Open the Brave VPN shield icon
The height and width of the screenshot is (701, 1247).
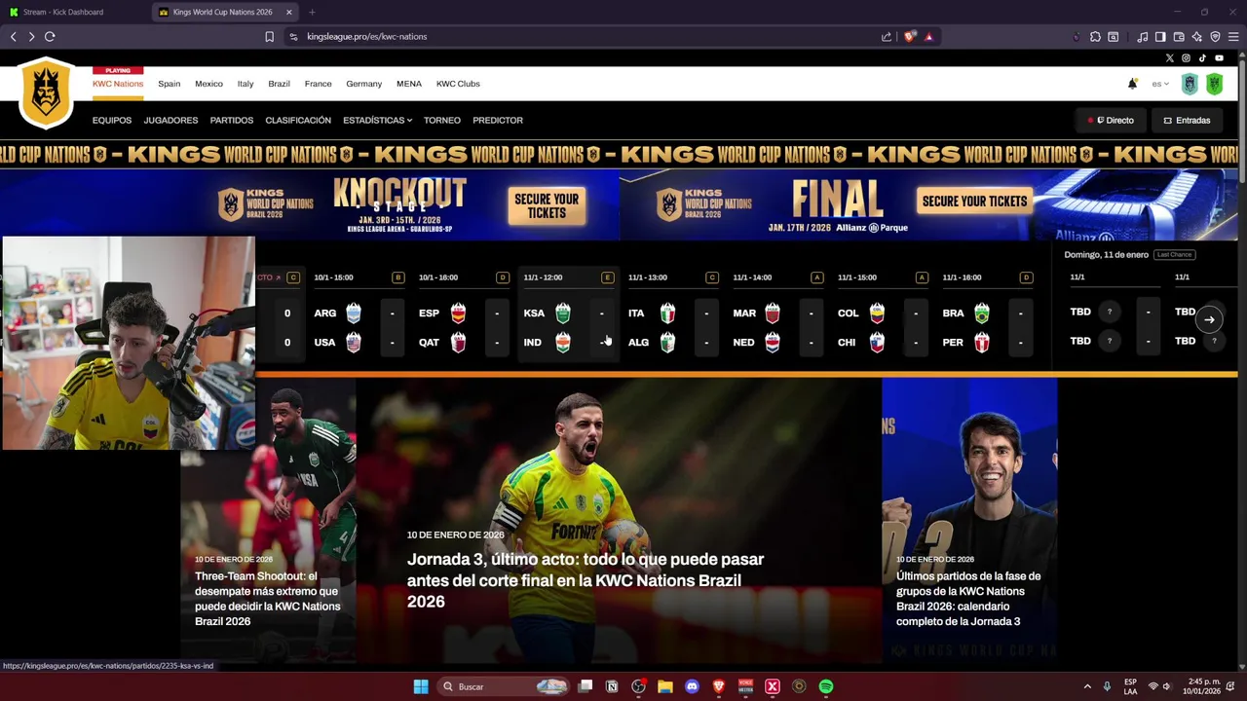coord(1215,37)
